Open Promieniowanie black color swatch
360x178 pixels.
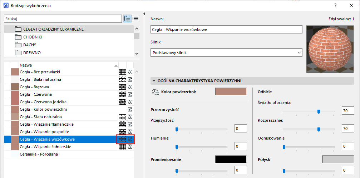[231, 159]
